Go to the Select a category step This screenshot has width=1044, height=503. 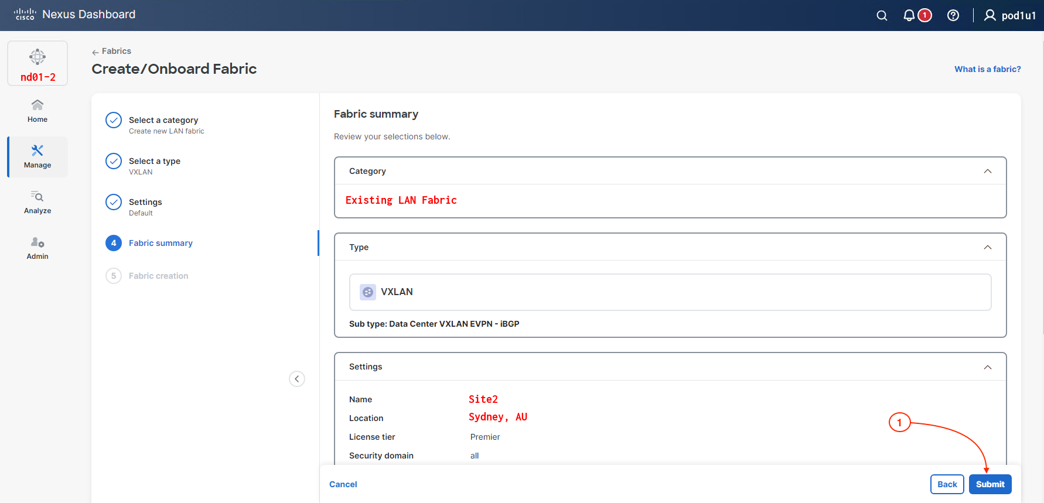[x=163, y=120]
